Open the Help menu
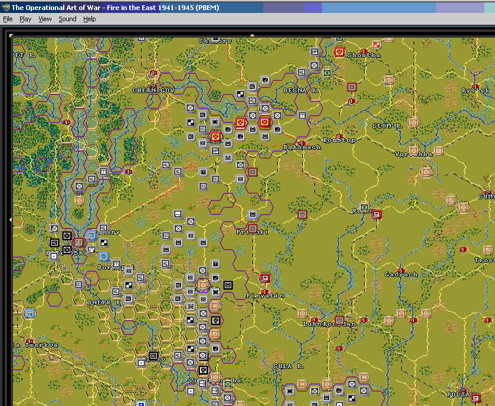The width and height of the screenshot is (495, 406). click(x=89, y=19)
